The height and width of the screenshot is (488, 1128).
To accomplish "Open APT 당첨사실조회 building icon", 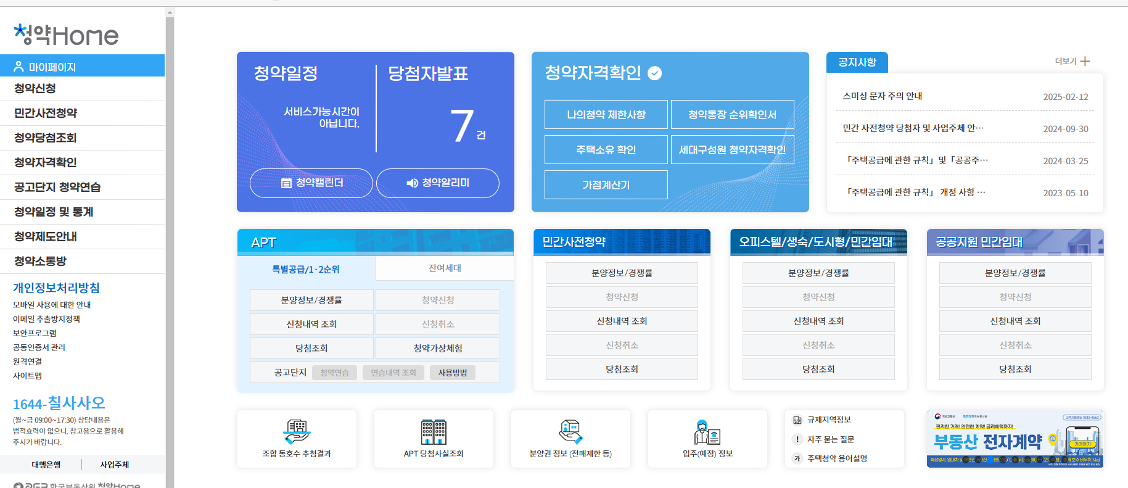I will tap(434, 432).
